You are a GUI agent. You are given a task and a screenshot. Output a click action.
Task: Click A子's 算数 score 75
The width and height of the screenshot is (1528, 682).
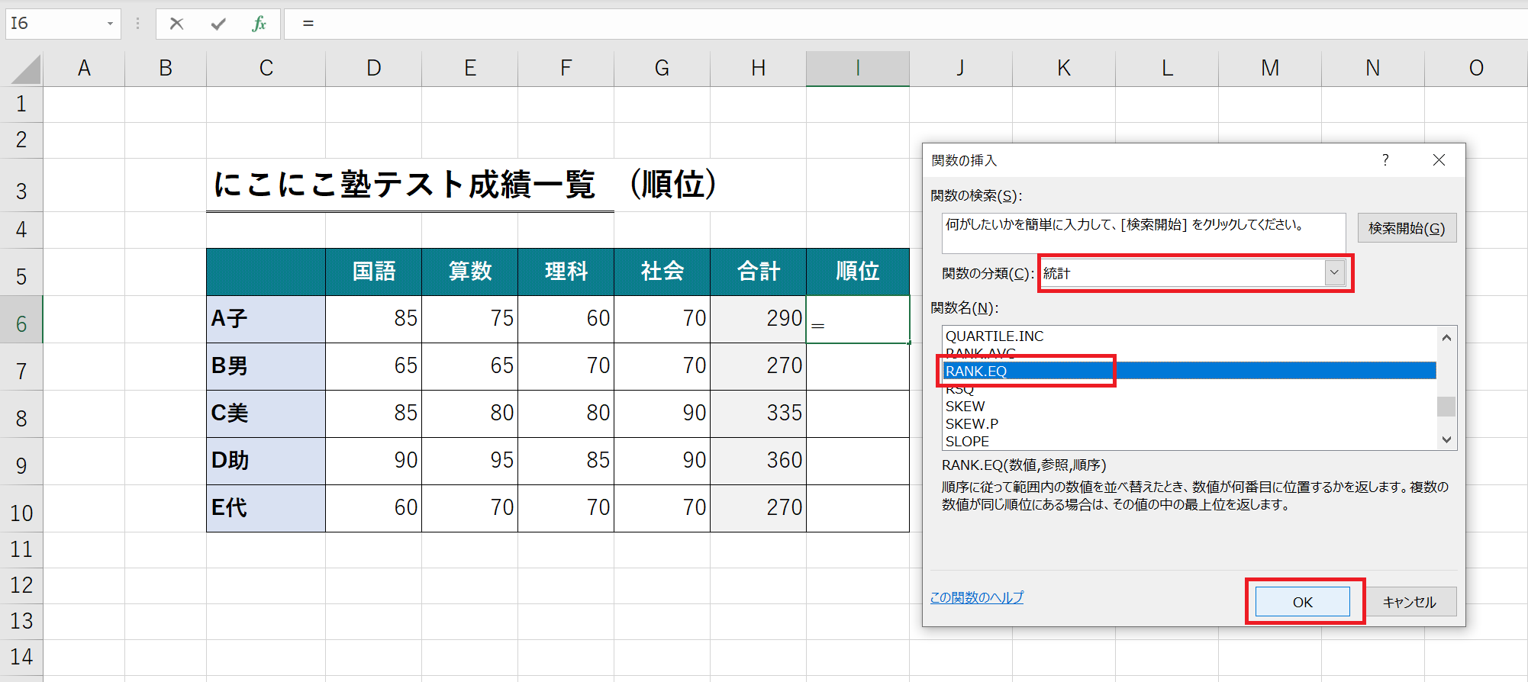[x=469, y=319]
